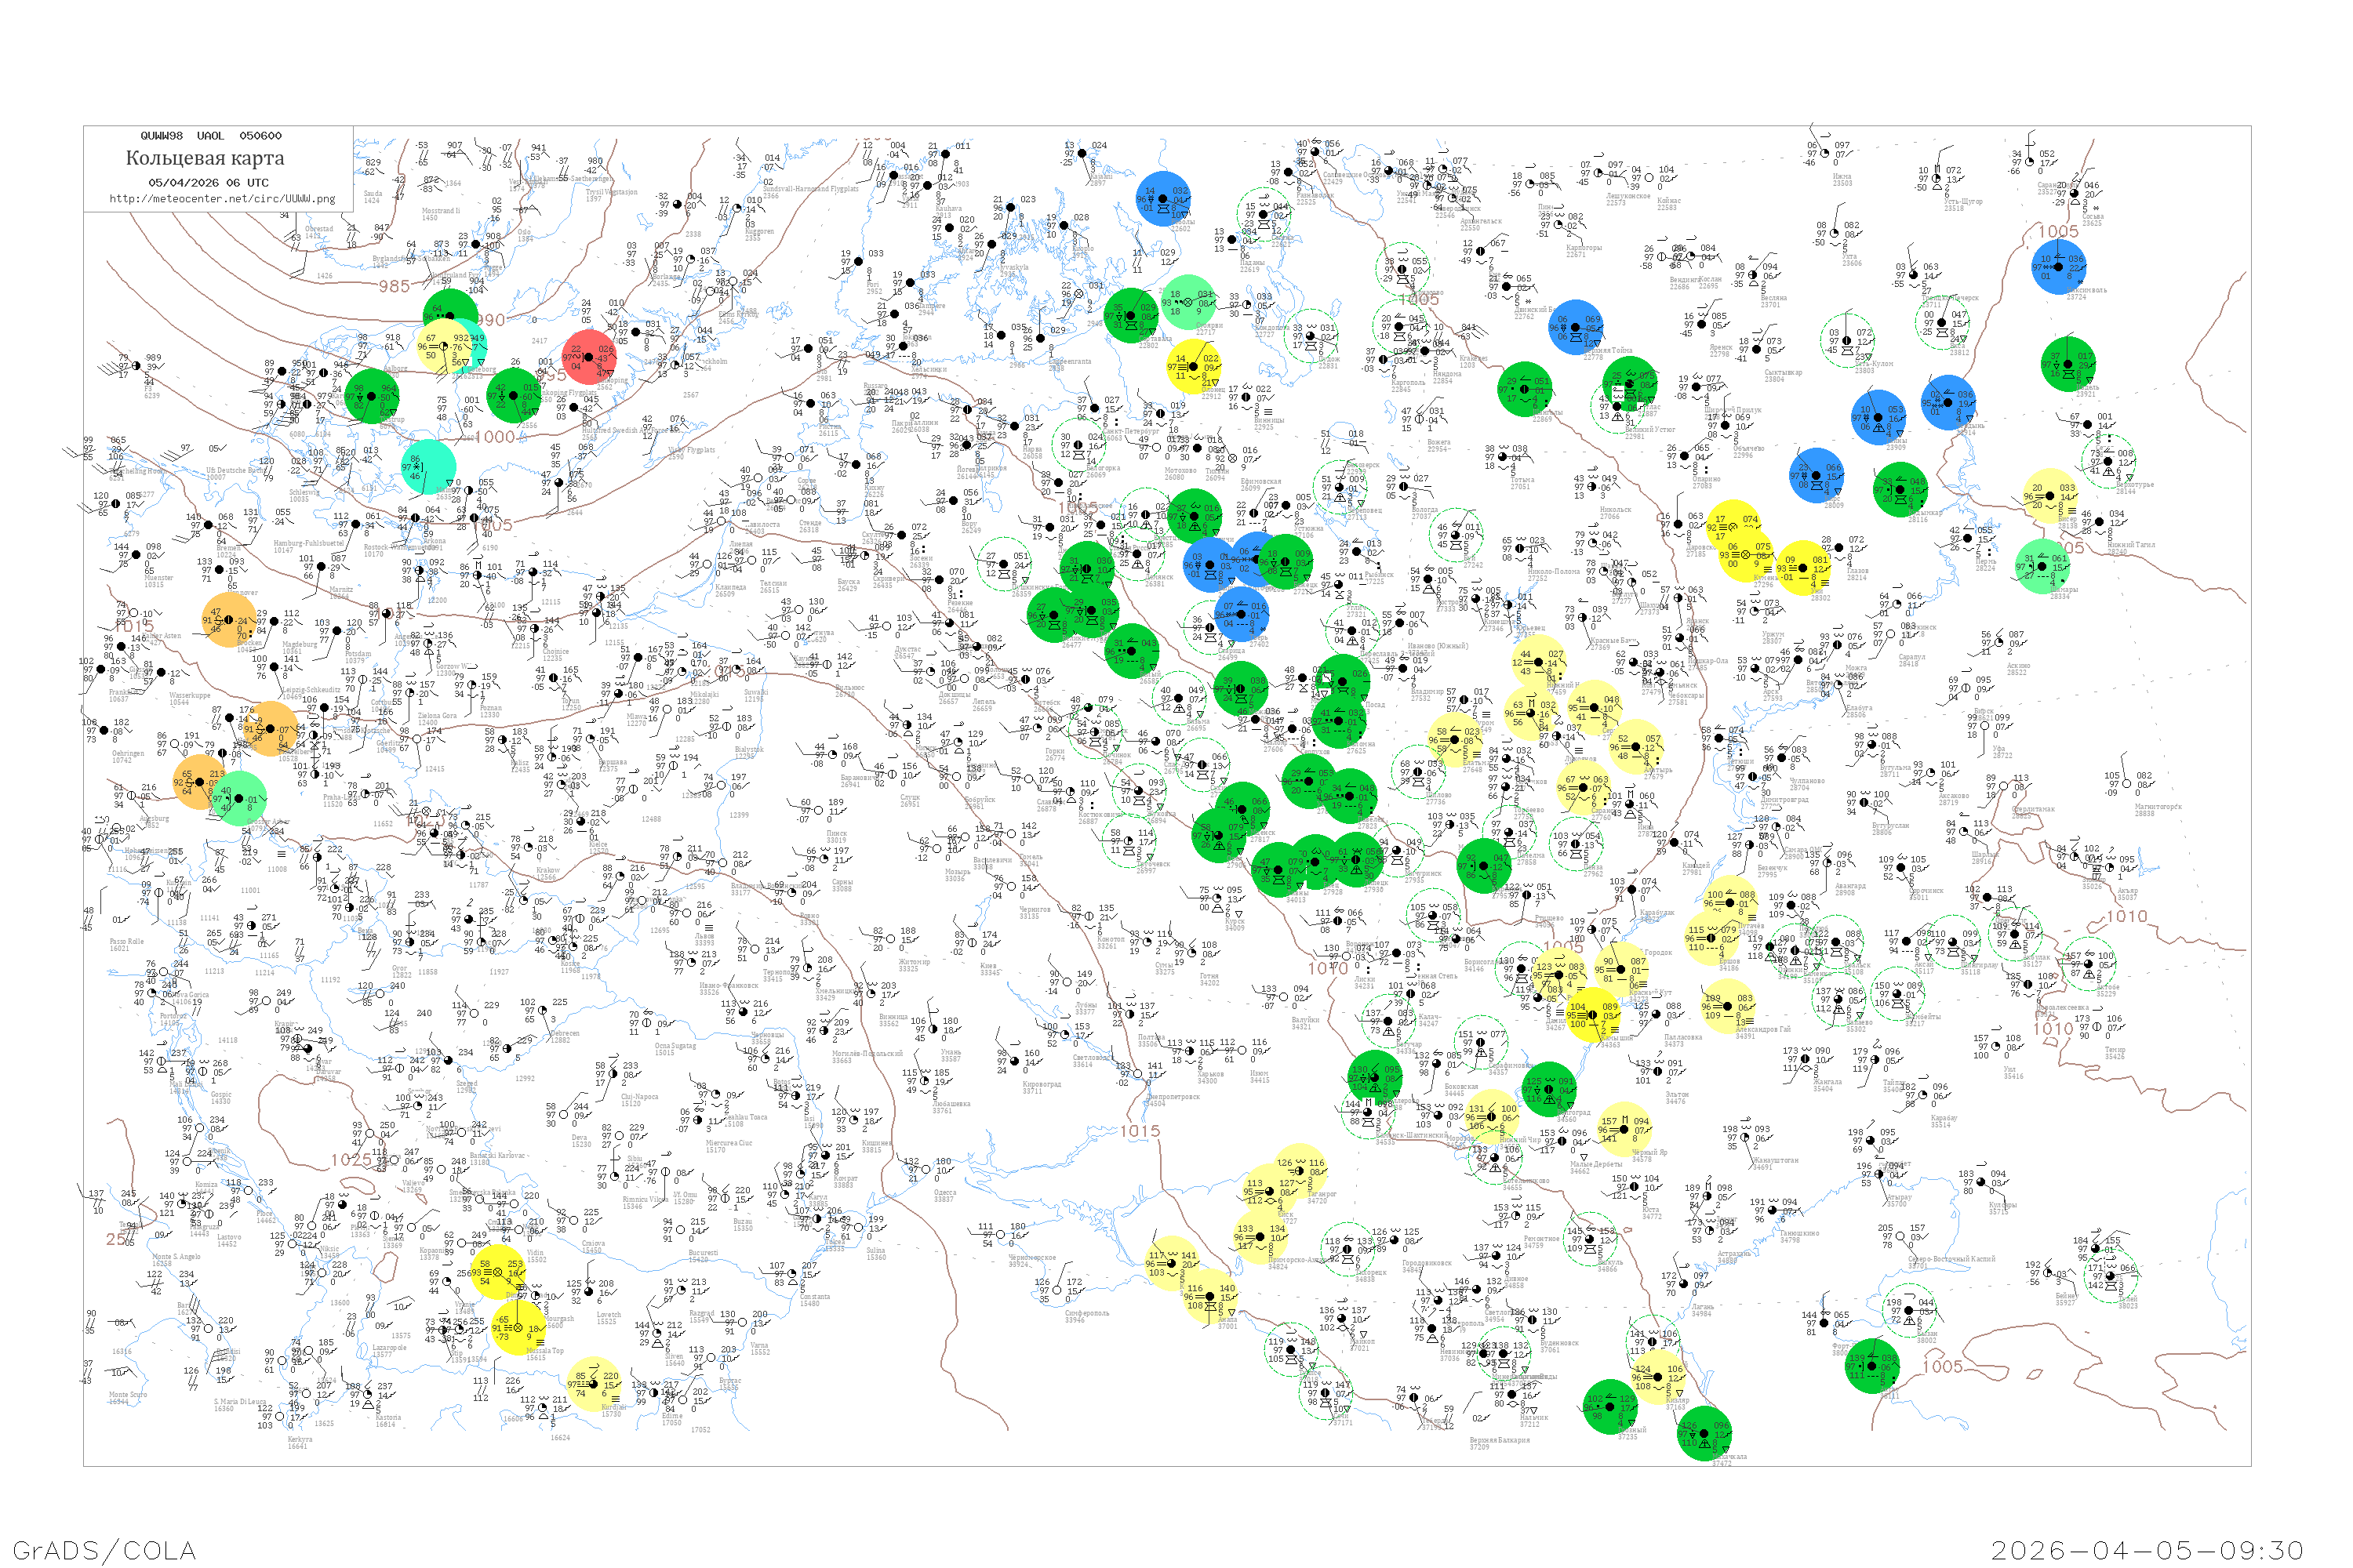Click the orange Brocken station circle
The image size is (2353, 1568).
[x=229, y=619]
